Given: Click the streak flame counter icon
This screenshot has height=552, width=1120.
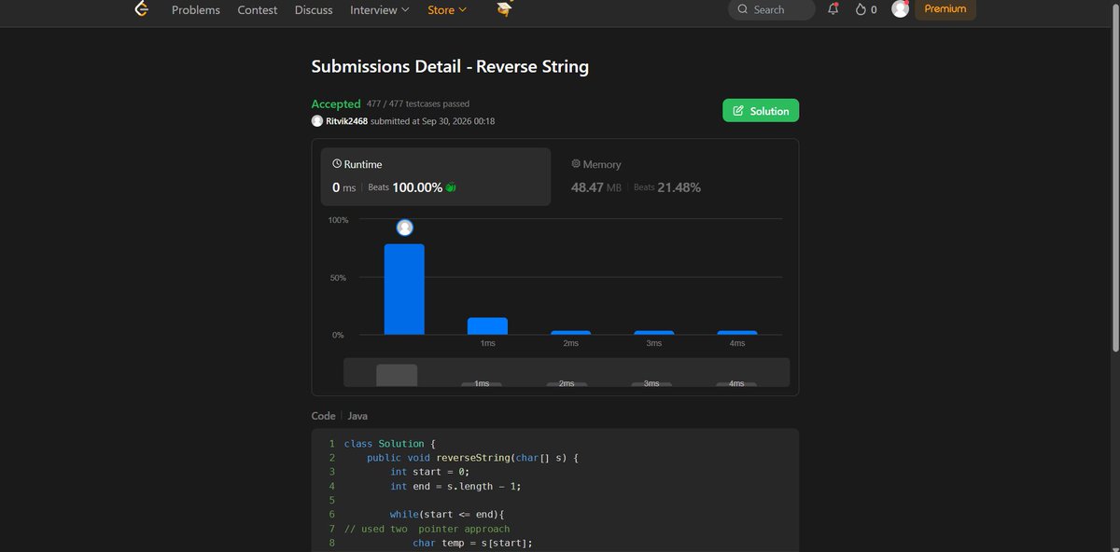Looking at the screenshot, I should click(861, 9).
